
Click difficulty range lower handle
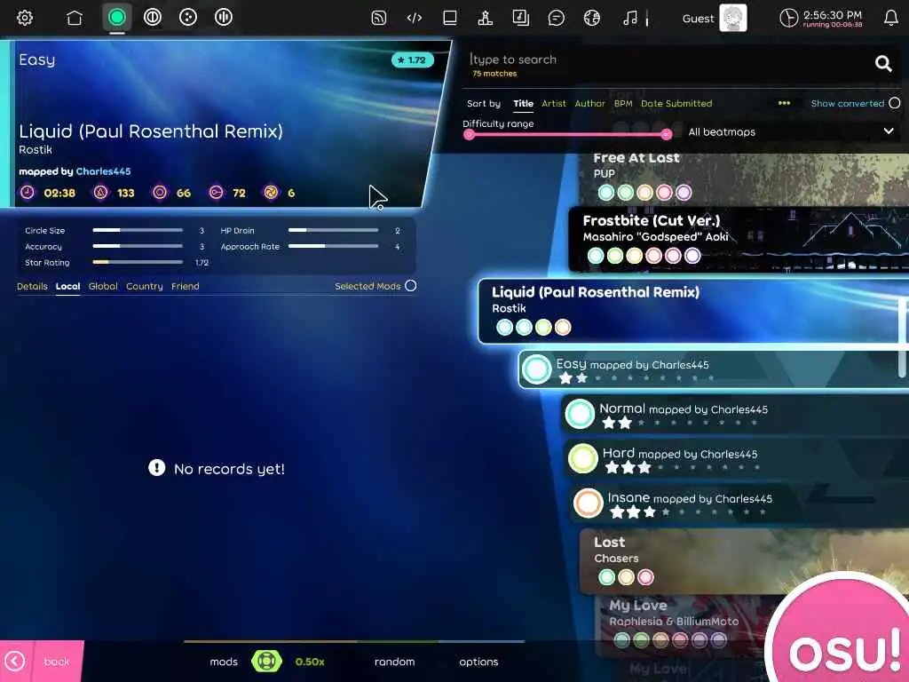[x=469, y=135]
